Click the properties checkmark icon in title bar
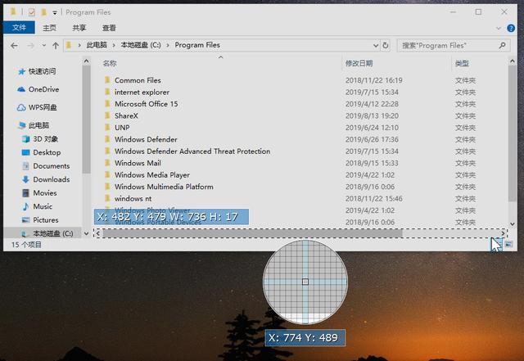Viewport: 524px width, 361px height. click(x=32, y=12)
